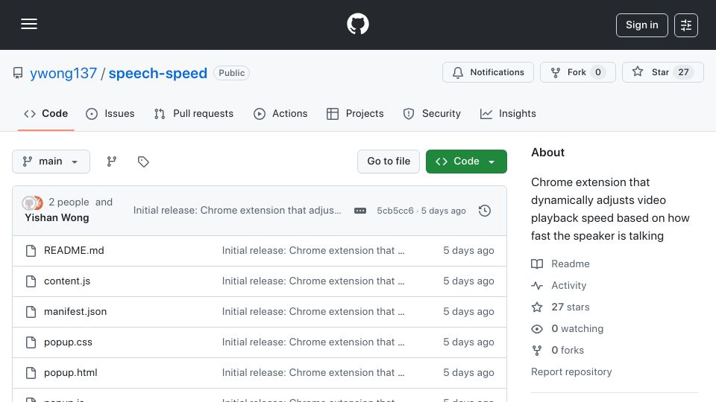Image resolution: width=716 pixels, height=402 pixels.
Task: Click the Star count badge 27
Action: click(x=683, y=72)
